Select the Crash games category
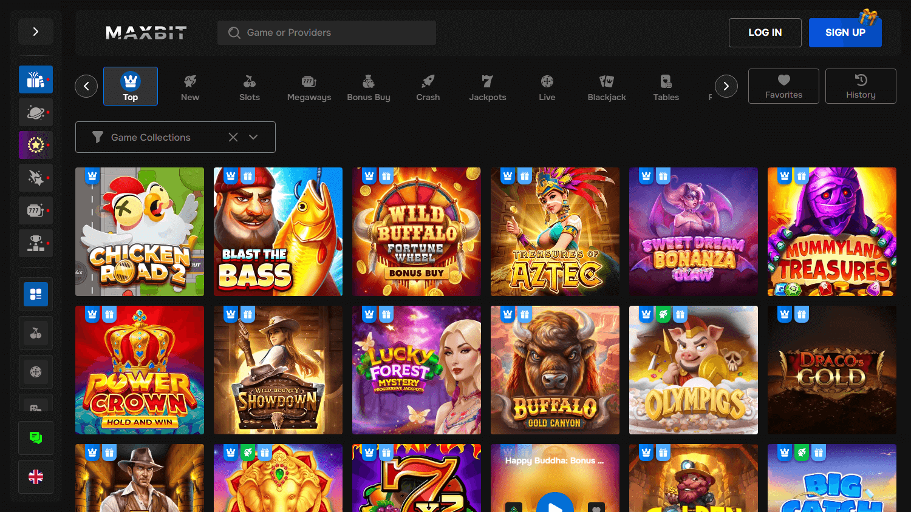The width and height of the screenshot is (911, 512). (x=428, y=86)
